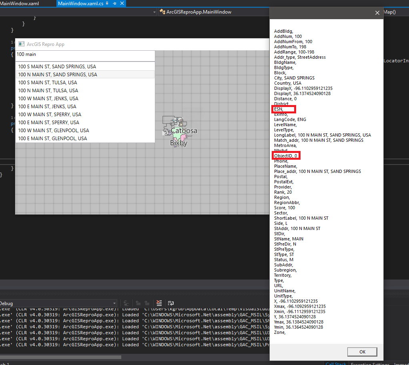The width and height of the screenshot is (409, 365).
Task: Click the 'Rank, 20' attribute line
Action: [x=283, y=192]
